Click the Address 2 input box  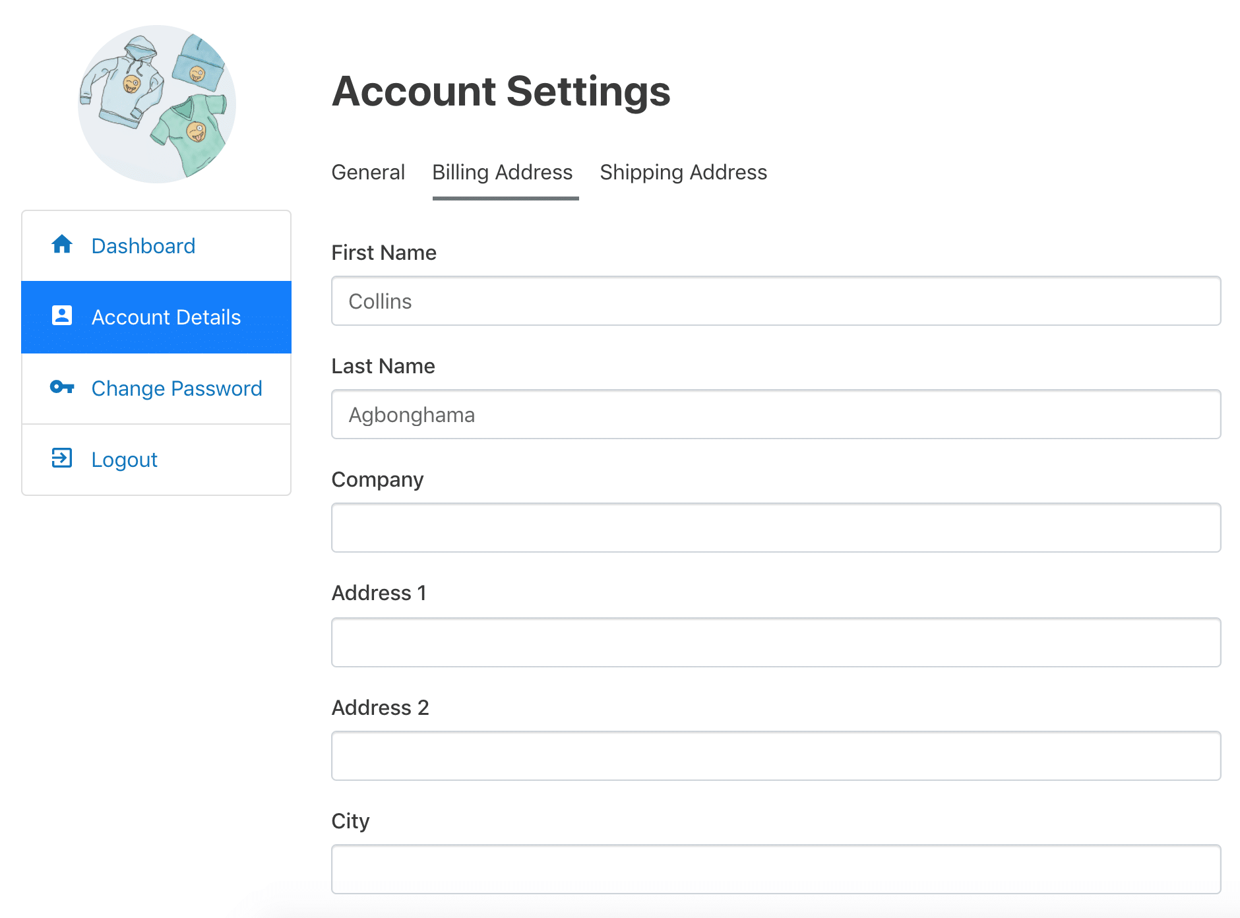(775, 756)
